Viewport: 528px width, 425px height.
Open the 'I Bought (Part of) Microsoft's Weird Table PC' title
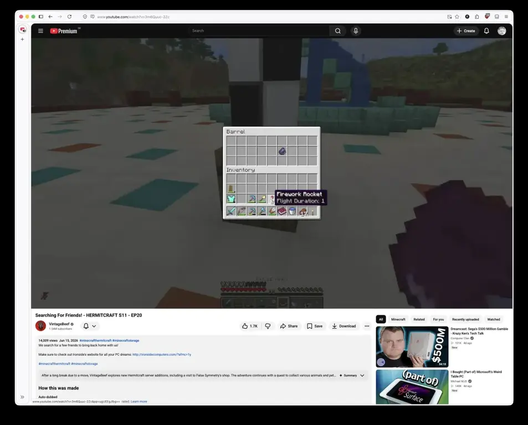(x=476, y=374)
